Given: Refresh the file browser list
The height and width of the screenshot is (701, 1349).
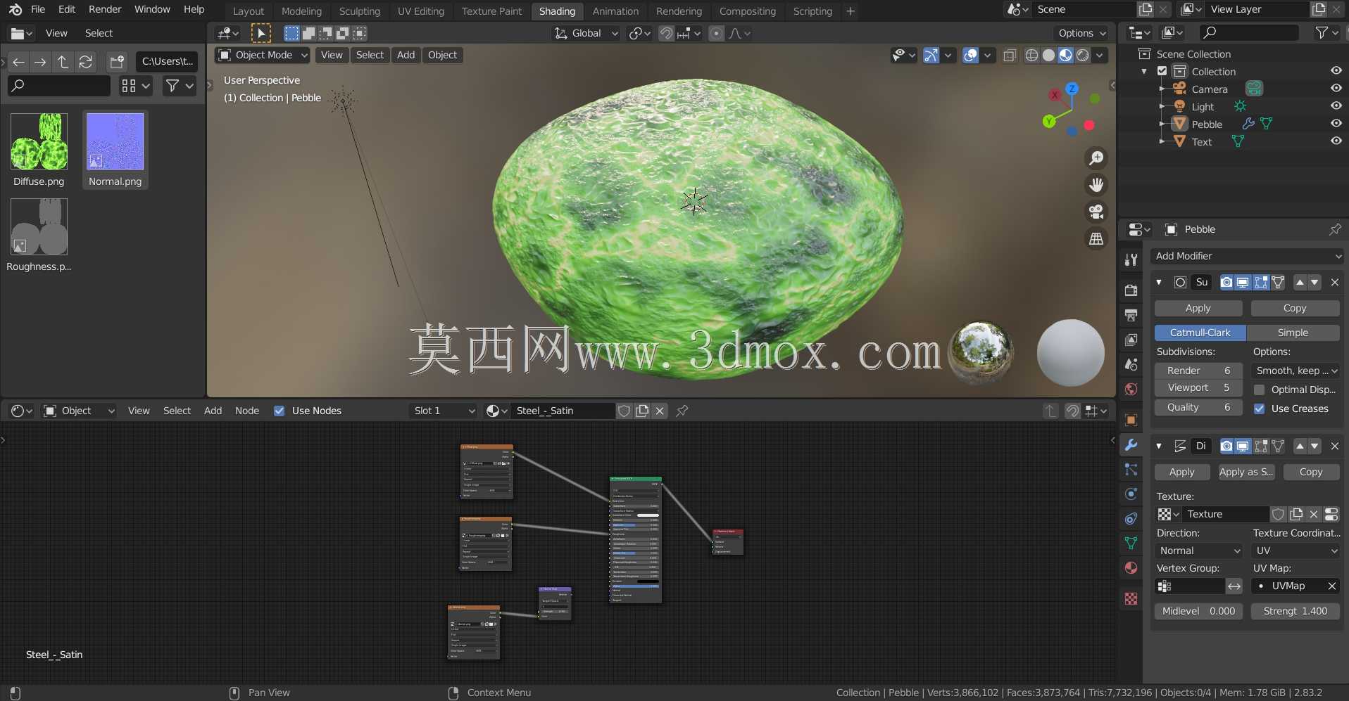Looking at the screenshot, I should click(85, 62).
